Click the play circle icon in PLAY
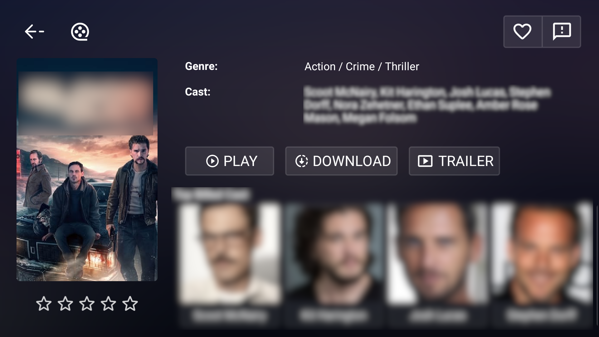 point(212,161)
